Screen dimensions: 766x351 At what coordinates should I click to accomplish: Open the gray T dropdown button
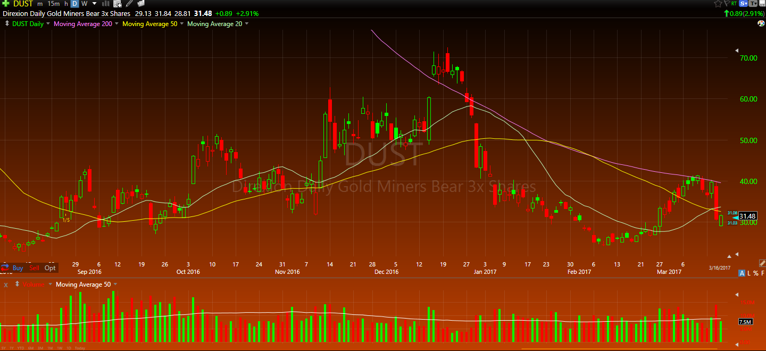click(x=753, y=3)
